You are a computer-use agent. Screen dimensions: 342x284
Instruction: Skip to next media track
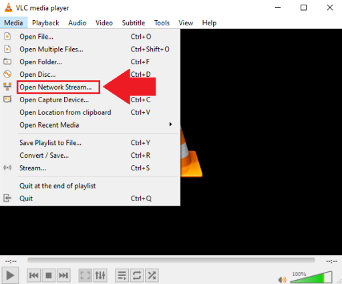click(63, 275)
